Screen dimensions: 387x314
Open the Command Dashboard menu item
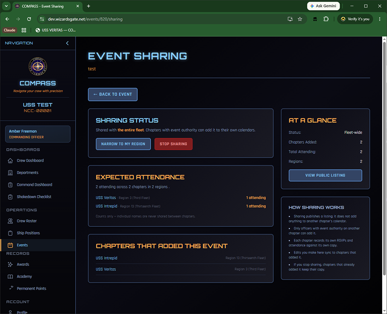point(38,185)
